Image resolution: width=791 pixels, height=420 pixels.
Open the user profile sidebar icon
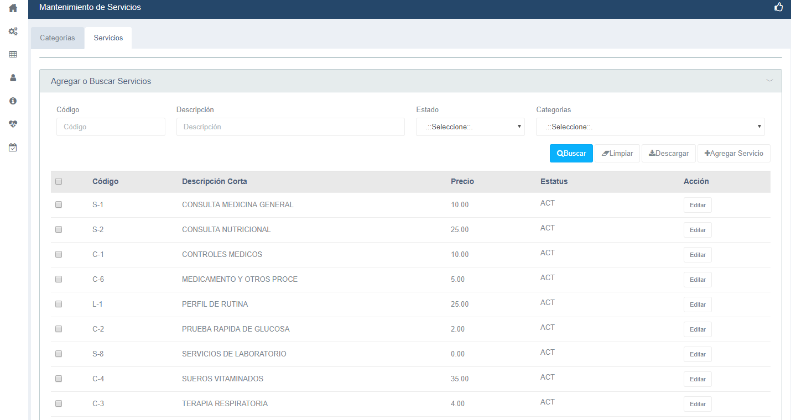click(x=13, y=78)
